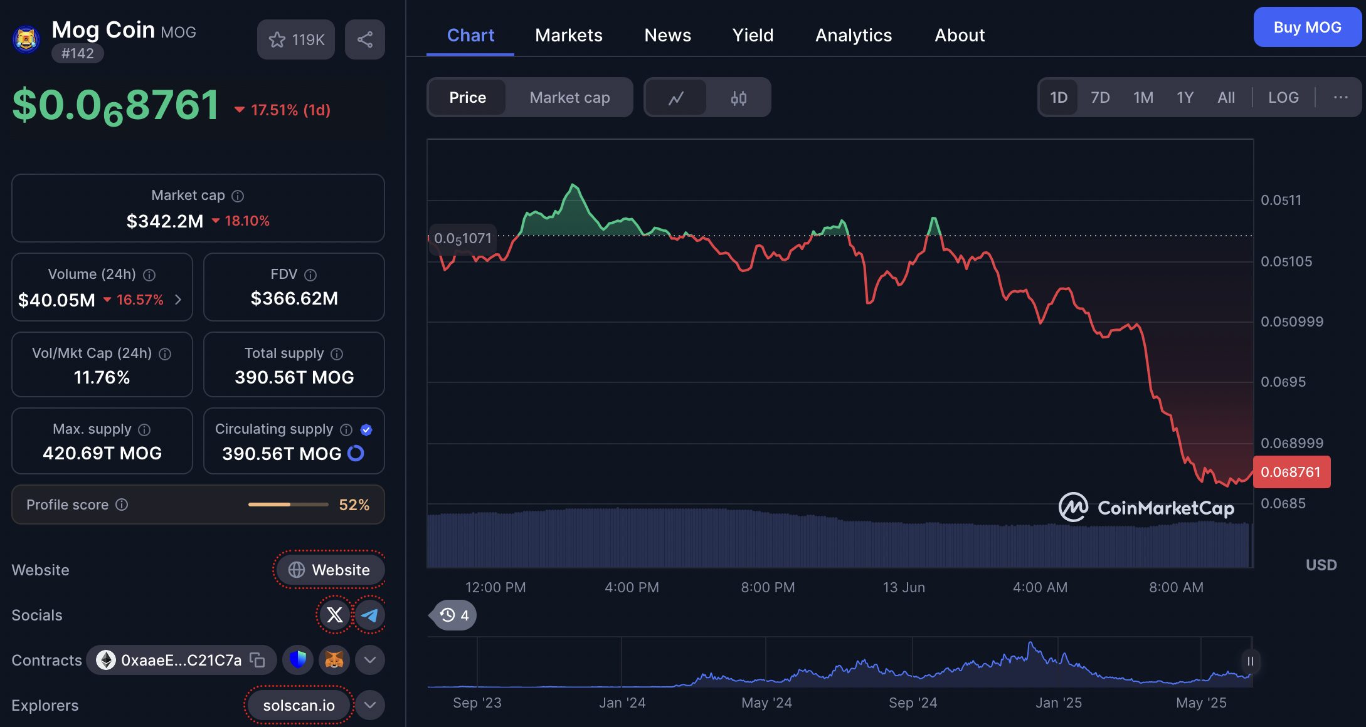Click the Ethereum contract logo
The height and width of the screenshot is (727, 1366).
(106, 660)
